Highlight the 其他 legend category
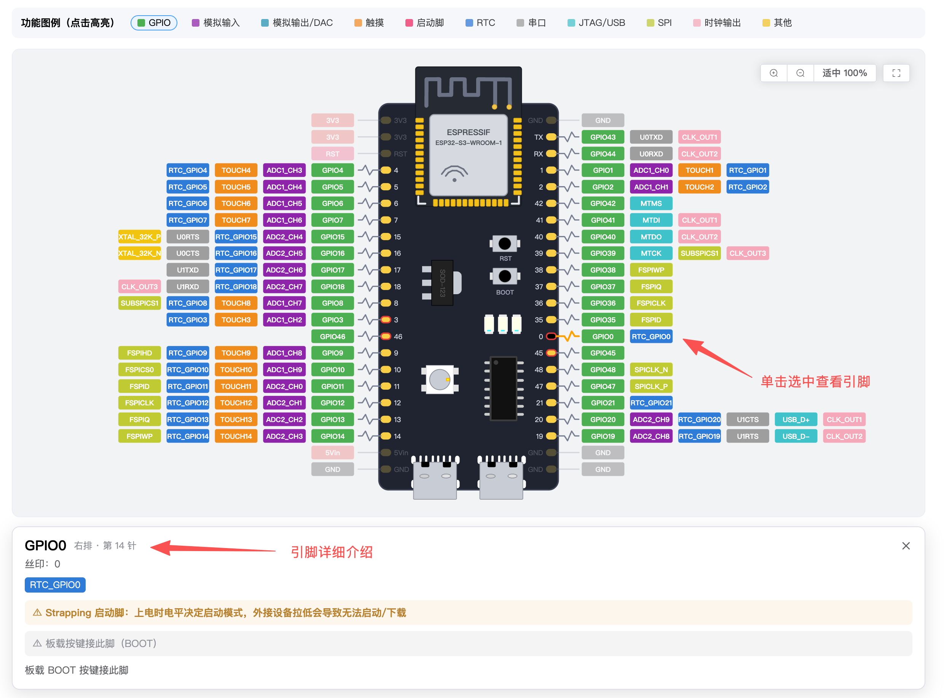The width and height of the screenshot is (944, 698). pyautogui.click(x=777, y=23)
